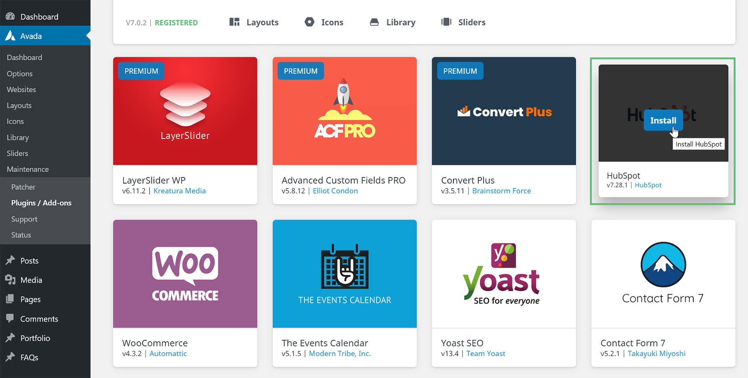Open the WordPress Dashboard menu icon
The width and height of the screenshot is (748, 378).
click(10, 17)
